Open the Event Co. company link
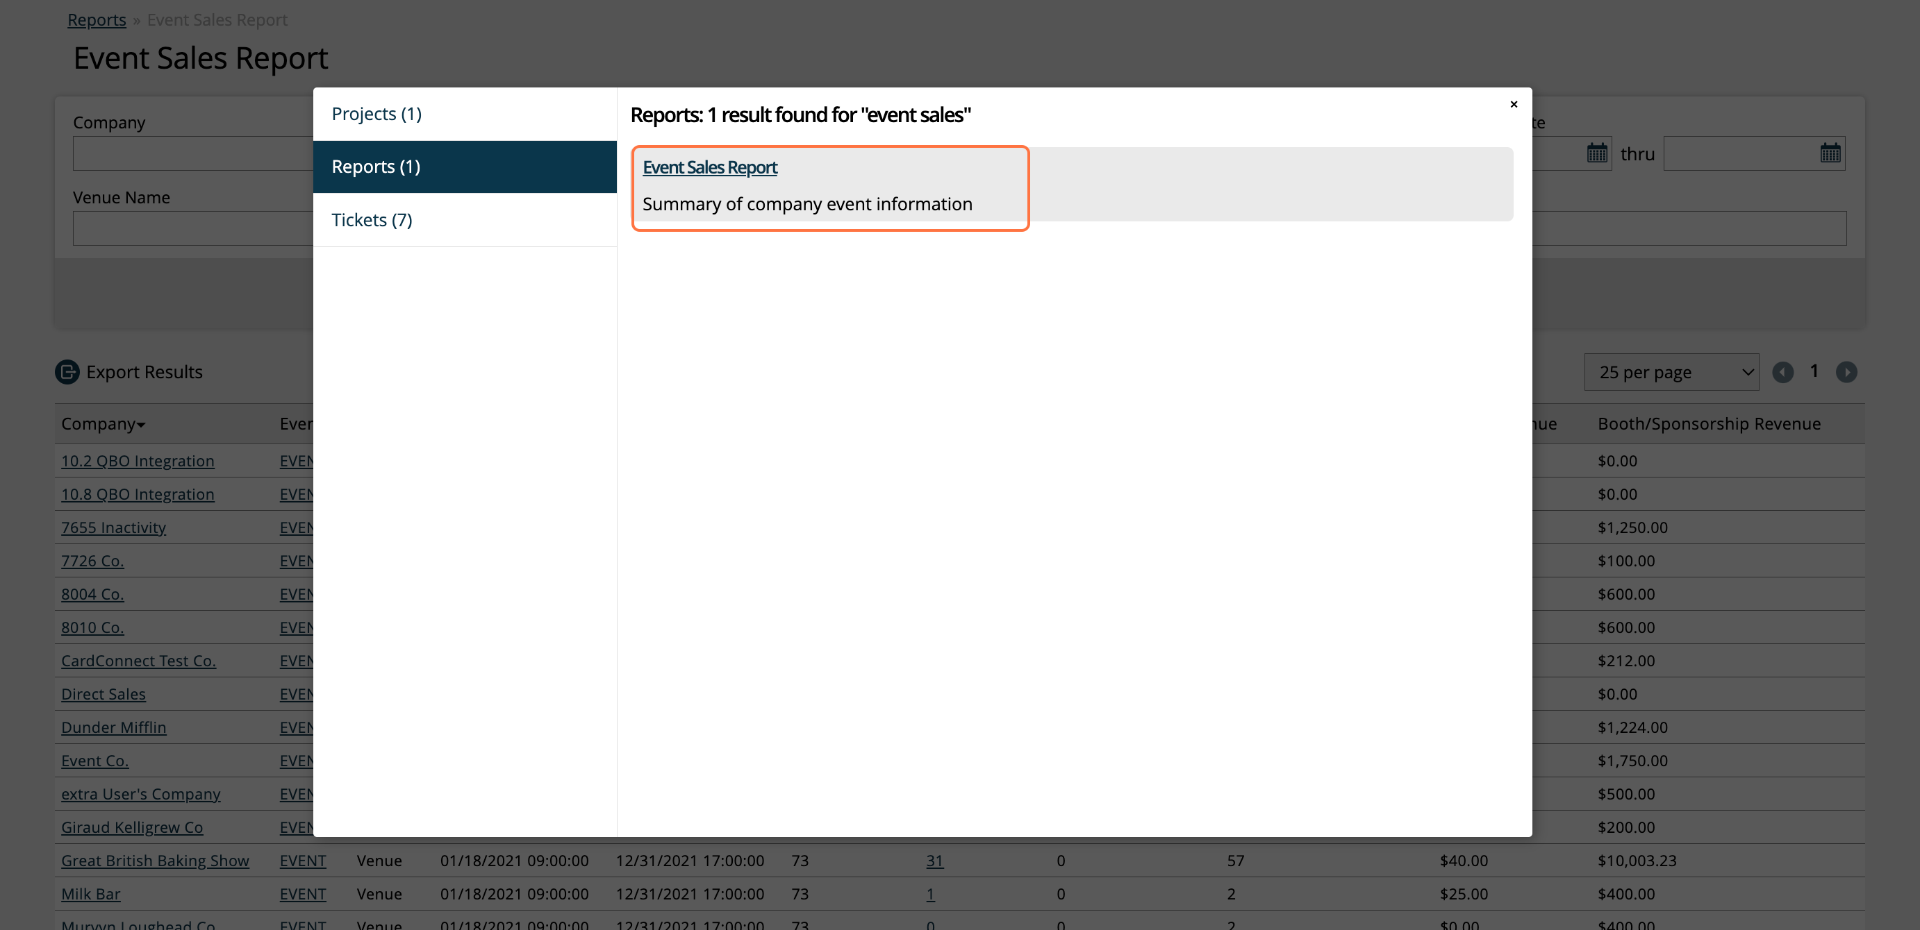 (94, 761)
